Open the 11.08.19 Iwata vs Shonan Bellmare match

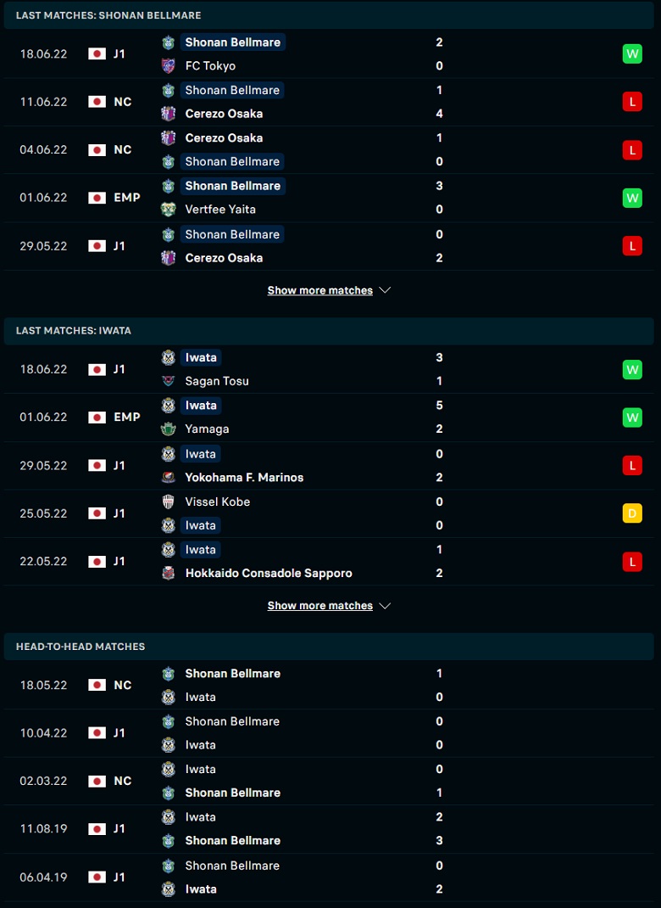[329, 829]
